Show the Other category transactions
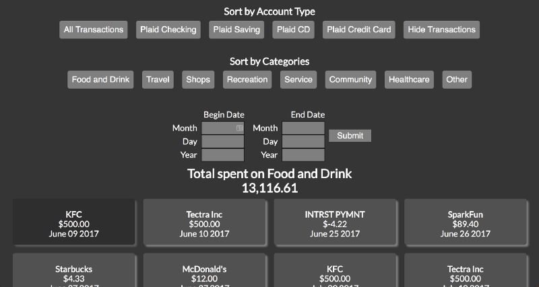This screenshot has width=539, height=287. (457, 79)
